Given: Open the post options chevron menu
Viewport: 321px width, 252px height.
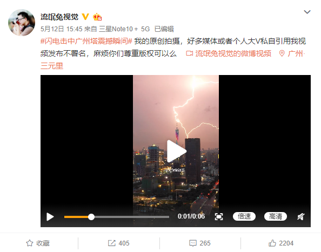Looking at the screenshot, I should point(307,12).
